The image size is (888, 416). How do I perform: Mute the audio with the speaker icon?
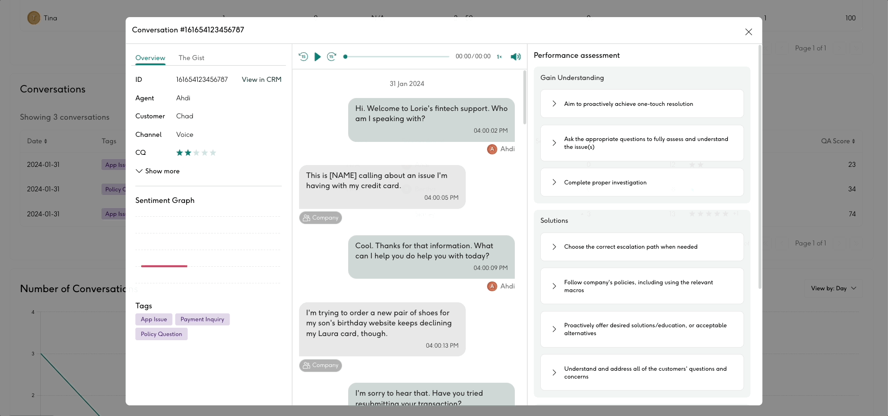(515, 57)
